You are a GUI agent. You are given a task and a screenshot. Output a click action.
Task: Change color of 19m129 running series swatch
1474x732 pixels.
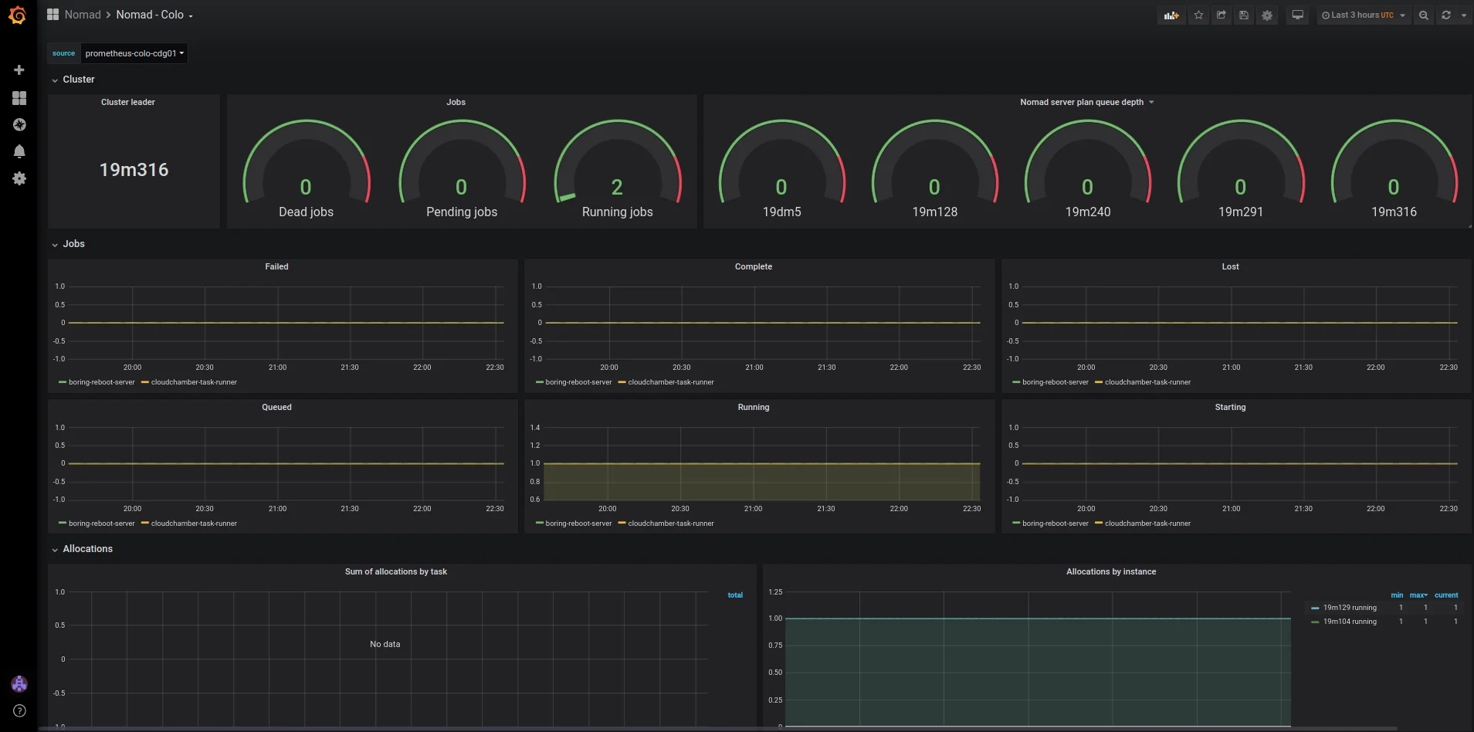[x=1315, y=608]
